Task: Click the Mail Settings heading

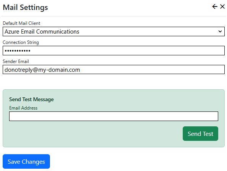Action: coord(25,7)
